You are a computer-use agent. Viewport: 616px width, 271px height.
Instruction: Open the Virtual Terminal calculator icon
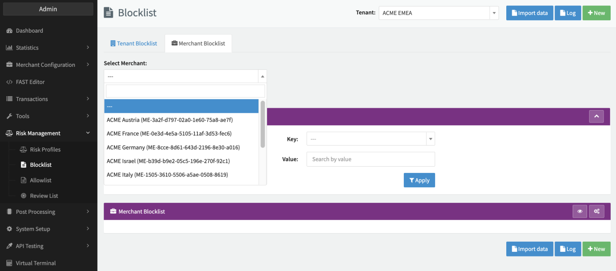point(9,263)
